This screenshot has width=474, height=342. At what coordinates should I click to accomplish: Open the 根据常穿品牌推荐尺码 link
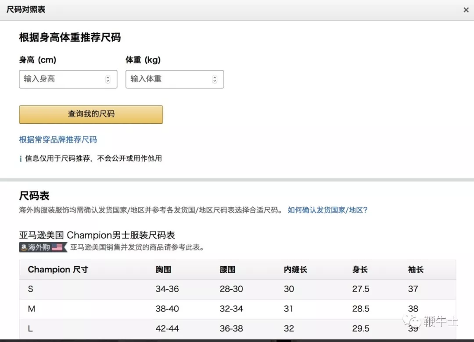coord(58,140)
